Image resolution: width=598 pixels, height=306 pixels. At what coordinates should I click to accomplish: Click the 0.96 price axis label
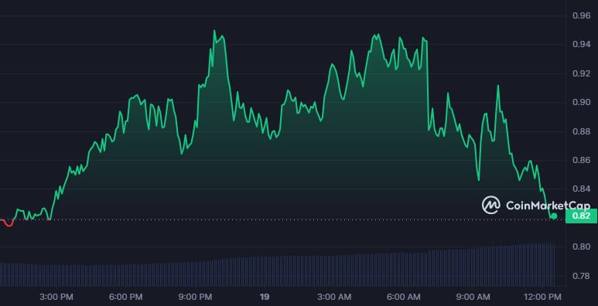point(582,16)
